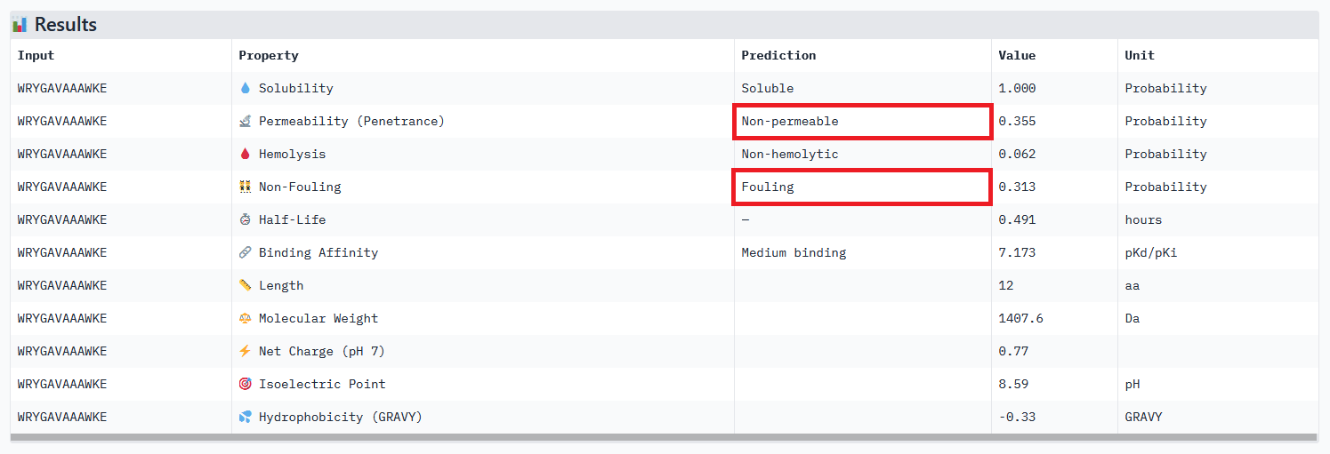Click the Half-Life stopwatch icon
Image resolution: width=1330 pixels, height=454 pixels.
(246, 219)
